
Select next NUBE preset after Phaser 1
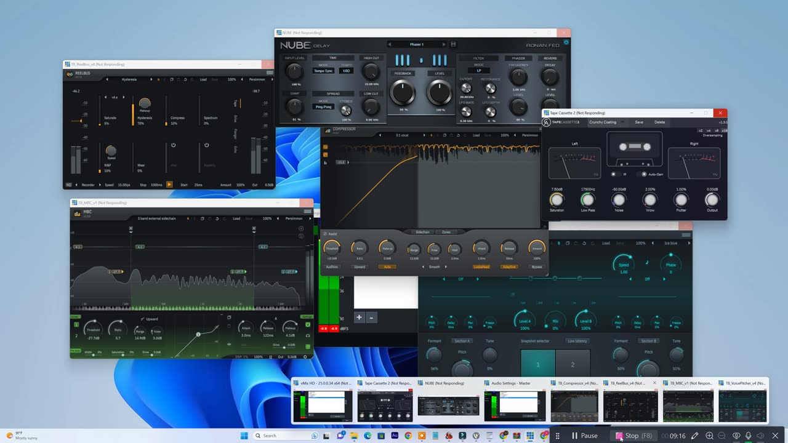pyautogui.click(x=444, y=44)
